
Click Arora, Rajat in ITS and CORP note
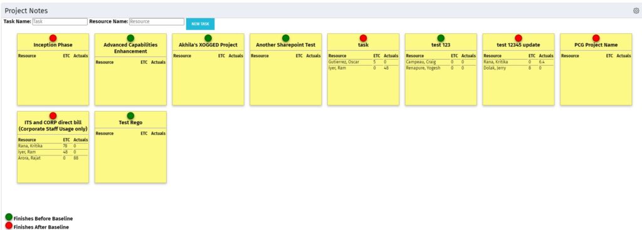tap(29, 158)
